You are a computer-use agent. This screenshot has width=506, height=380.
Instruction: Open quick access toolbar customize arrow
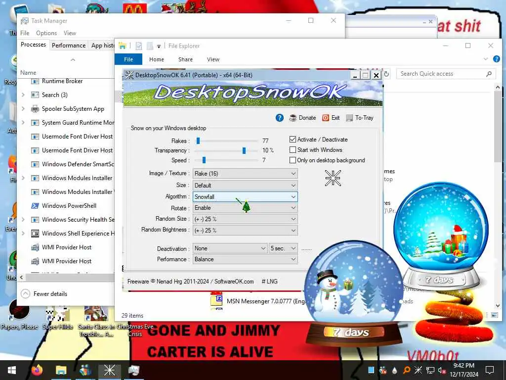pyautogui.click(x=159, y=47)
